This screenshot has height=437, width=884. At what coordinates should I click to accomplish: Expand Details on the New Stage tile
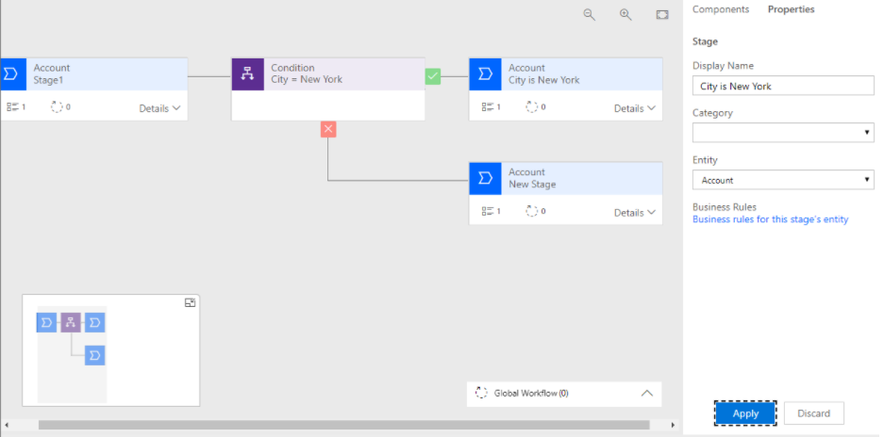tap(635, 213)
